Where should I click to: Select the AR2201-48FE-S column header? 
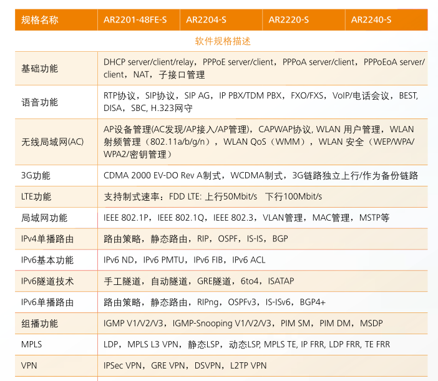point(139,20)
